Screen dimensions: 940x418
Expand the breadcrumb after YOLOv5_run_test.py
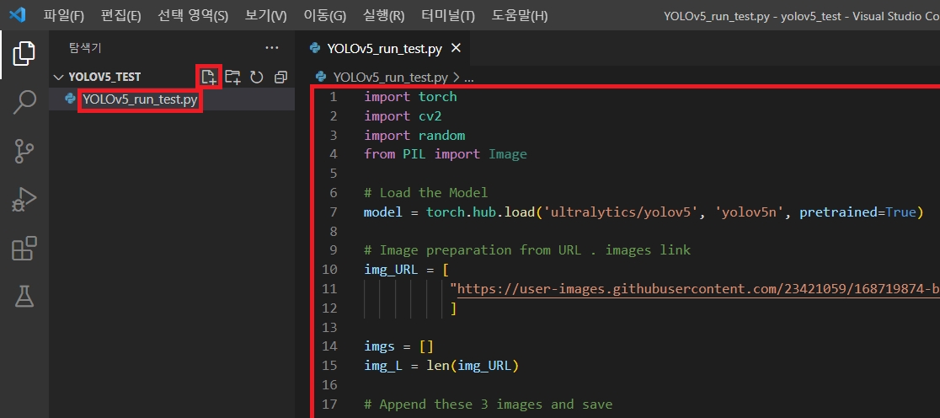(x=469, y=77)
